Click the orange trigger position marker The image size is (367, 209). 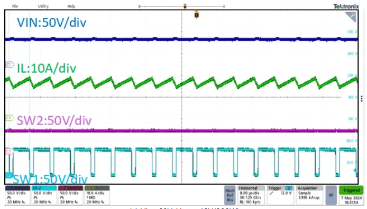[197, 15]
